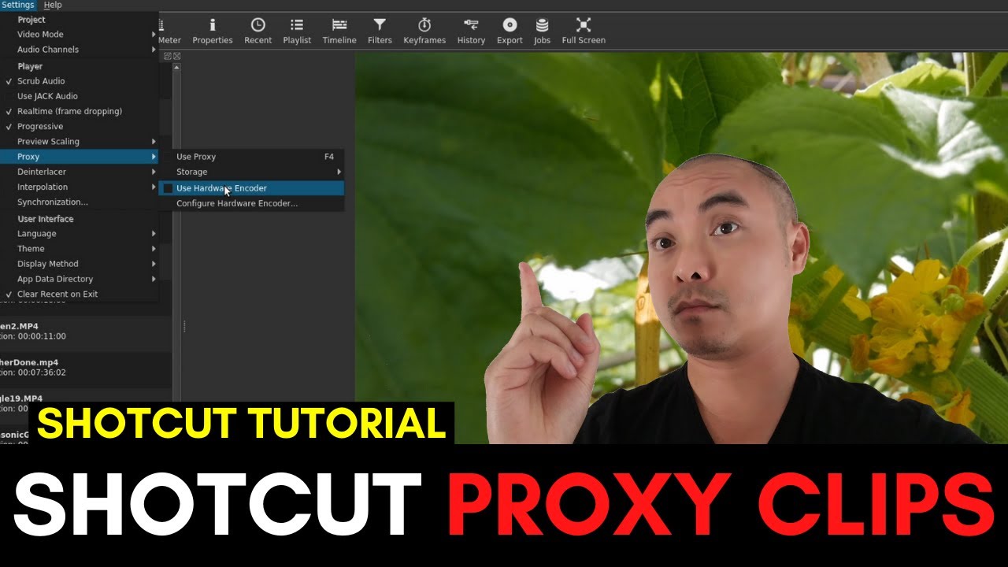Image resolution: width=1008 pixels, height=567 pixels.
Task: Check Use Hardware Encoder option
Action: point(251,188)
